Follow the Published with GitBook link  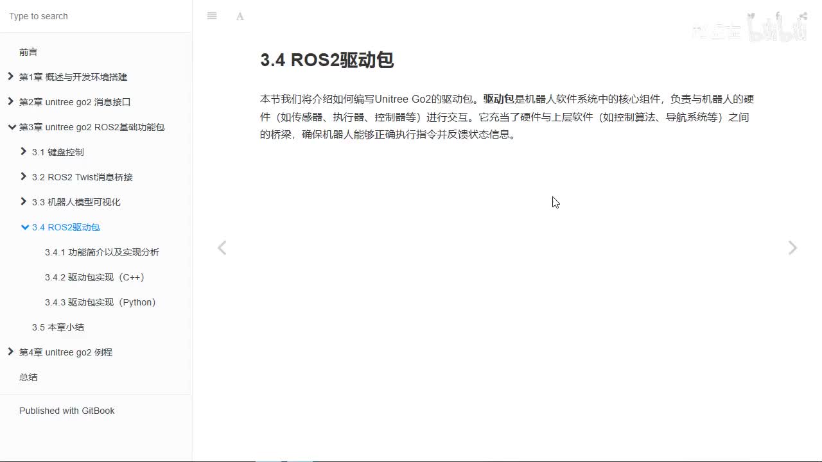[67, 411]
